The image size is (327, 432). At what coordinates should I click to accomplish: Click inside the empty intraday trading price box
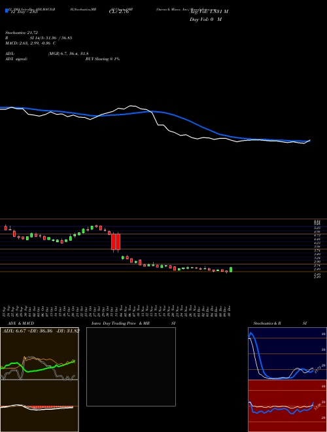131,367
